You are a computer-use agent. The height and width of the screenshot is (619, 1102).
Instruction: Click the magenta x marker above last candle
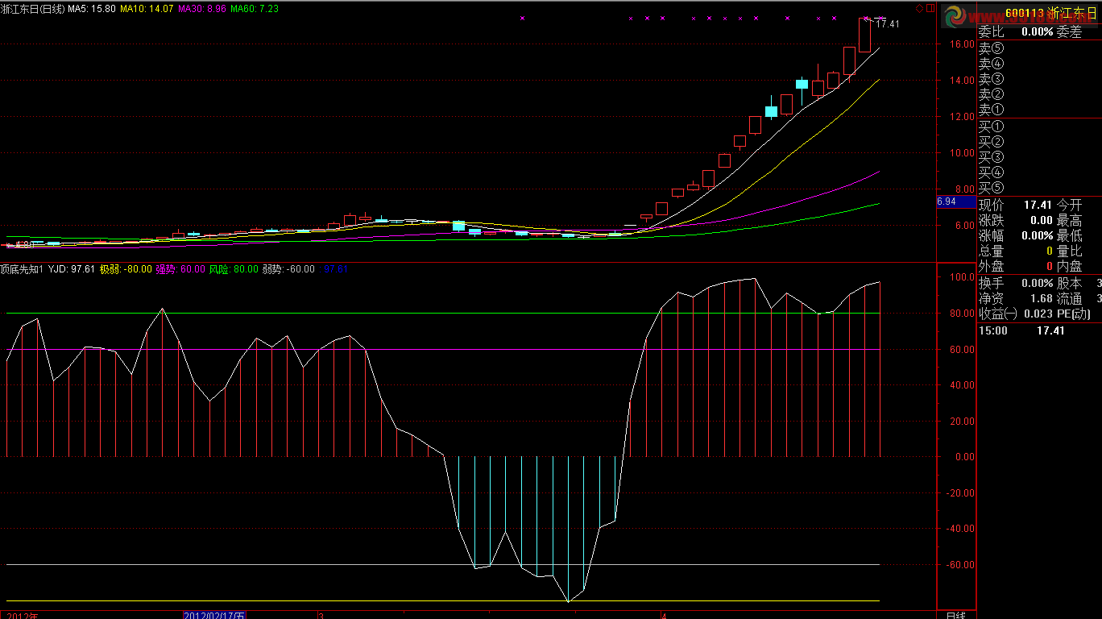pos(866,18)
